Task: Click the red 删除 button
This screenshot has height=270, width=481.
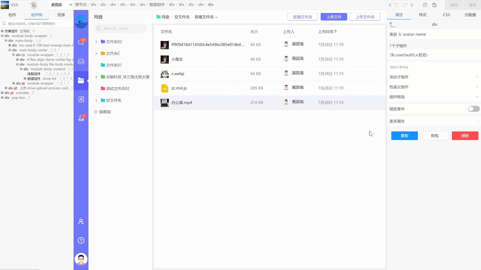Action: [465, 136]
